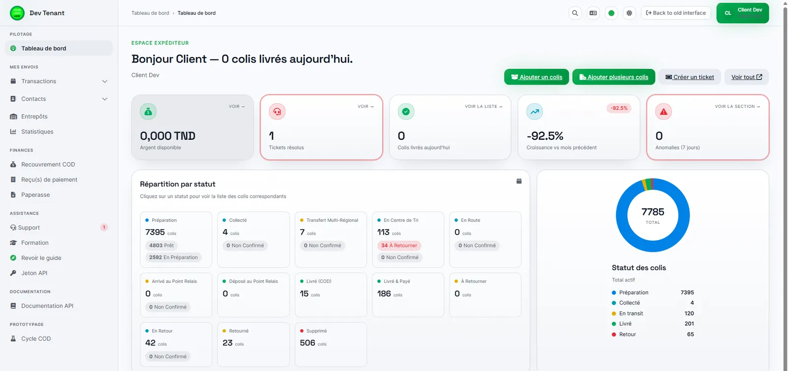The width and height of the screenshot is (788, 371).
Task: Click Ajouter un colis button
Action: point(536,77)
